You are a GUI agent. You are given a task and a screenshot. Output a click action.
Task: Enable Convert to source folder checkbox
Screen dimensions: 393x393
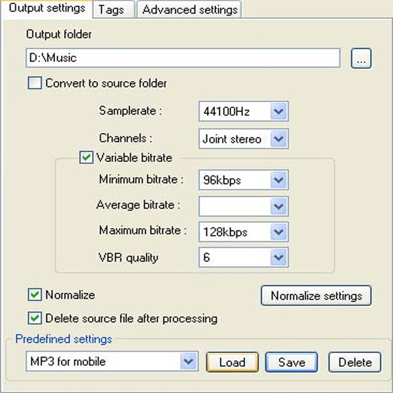coord(35,83)
